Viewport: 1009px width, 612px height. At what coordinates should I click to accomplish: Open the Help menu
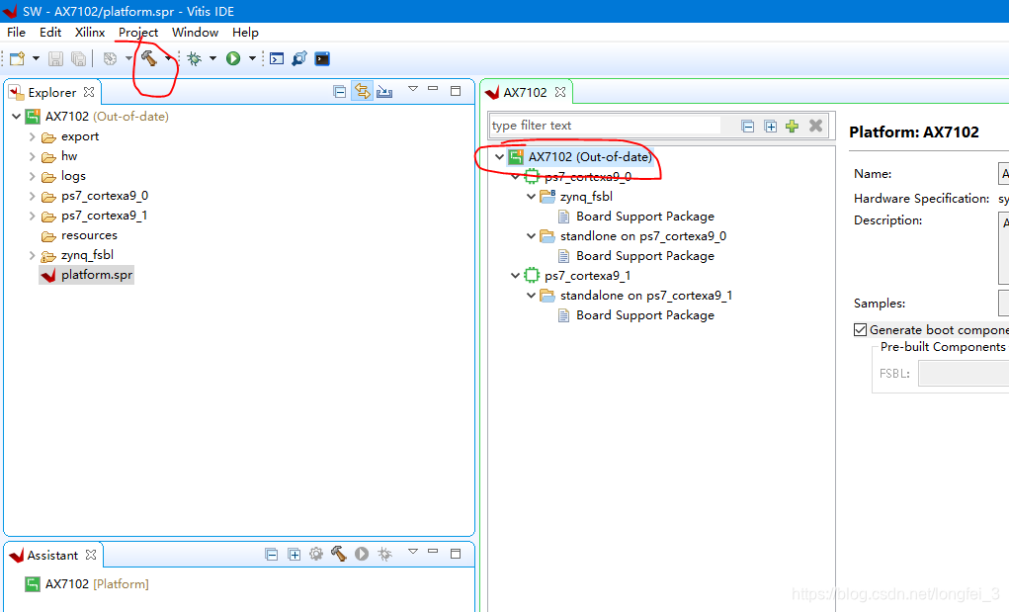pyautogui.click(x=245, y=33)
